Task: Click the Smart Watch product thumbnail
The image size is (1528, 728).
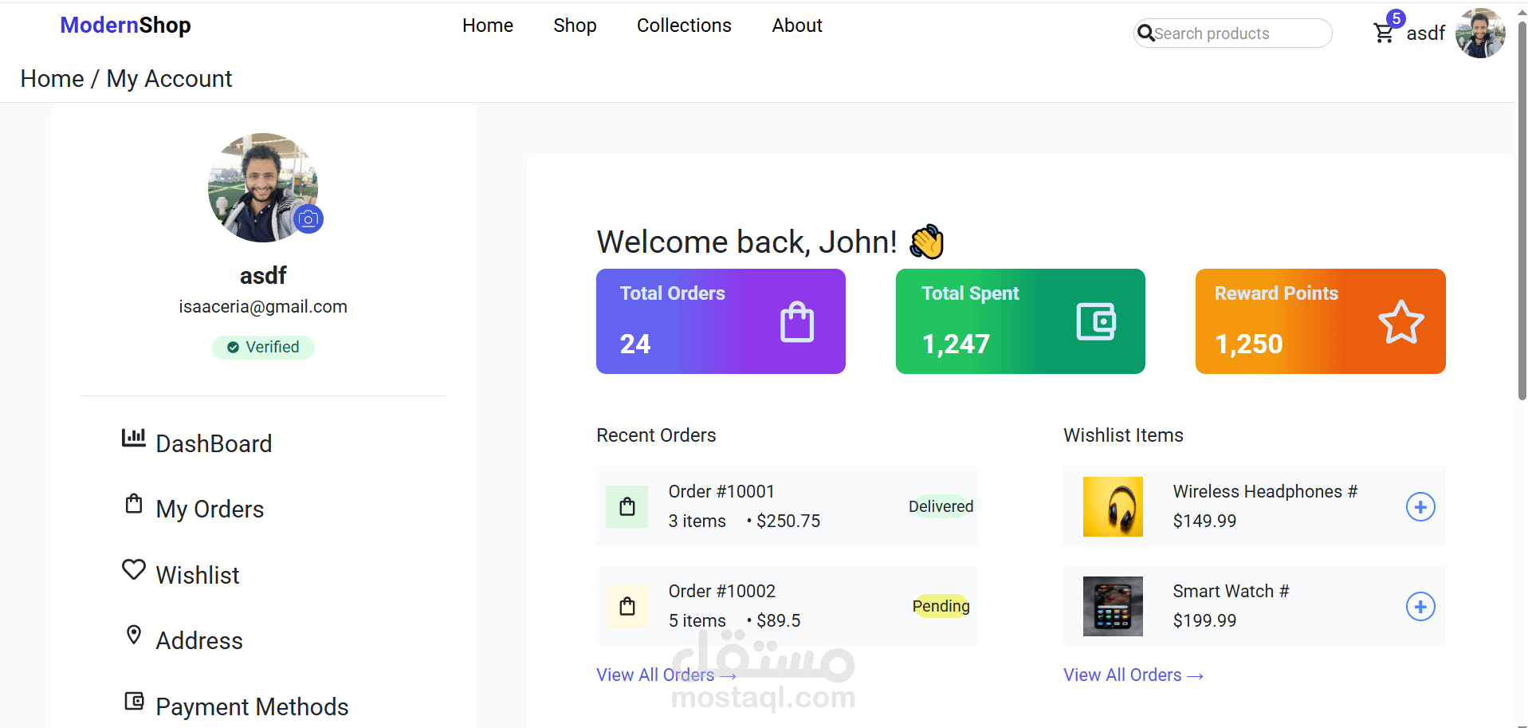Action: coord(1113,606)
